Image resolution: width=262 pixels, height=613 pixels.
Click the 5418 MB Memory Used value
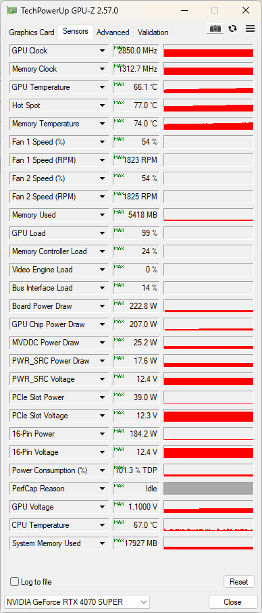tap(136, 215)
